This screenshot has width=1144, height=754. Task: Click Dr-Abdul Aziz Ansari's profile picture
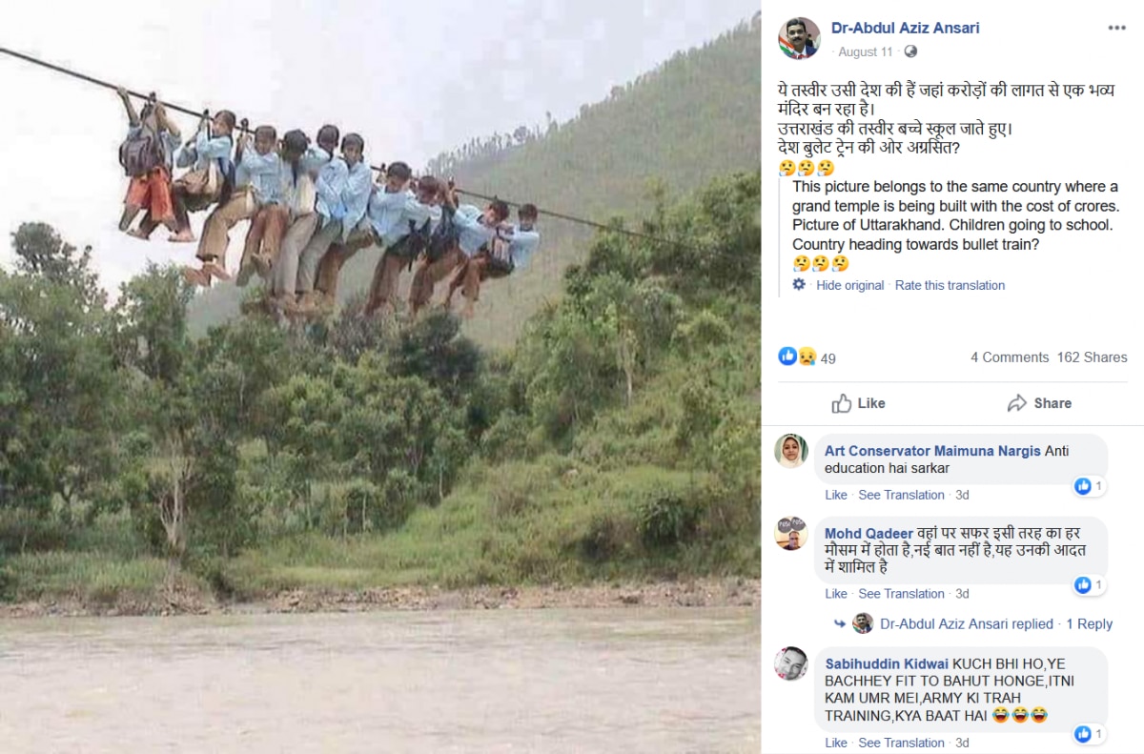pyautogui.click(x=799, y=38)
